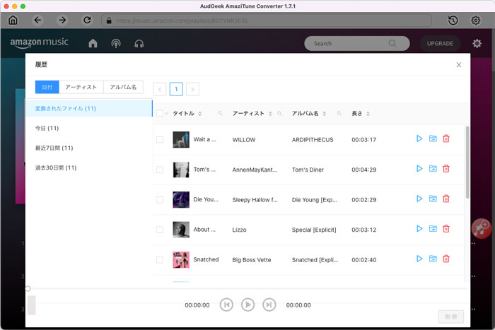Sort by タイトル column arrows

(x=200, y=114)
